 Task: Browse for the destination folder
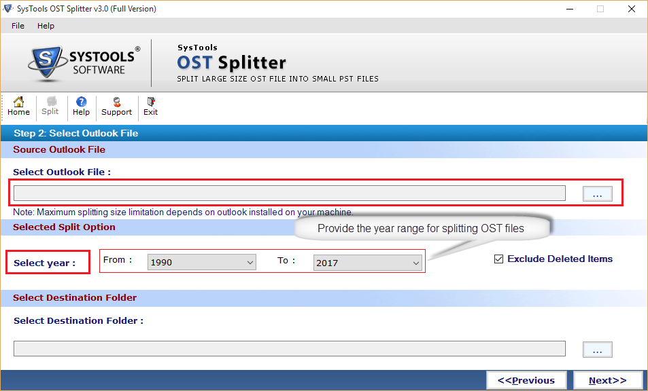pos(598,350)
